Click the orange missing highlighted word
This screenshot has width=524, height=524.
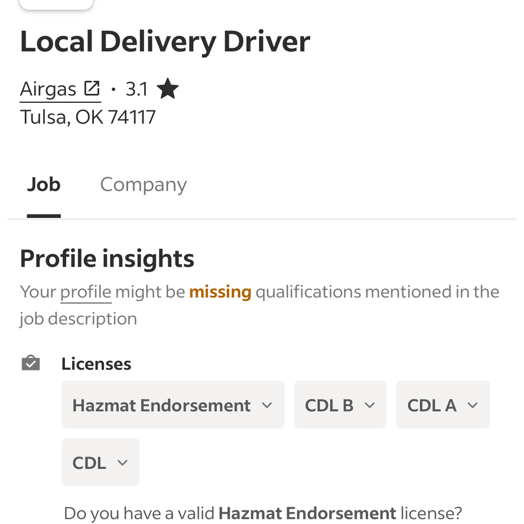[220, 292]
